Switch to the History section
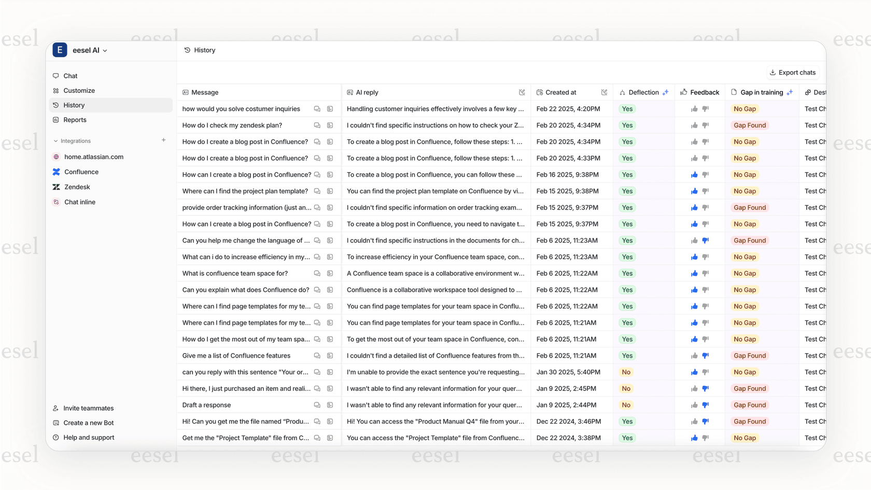This screenshot has width=871, height=490. click(x=74, y=105)
